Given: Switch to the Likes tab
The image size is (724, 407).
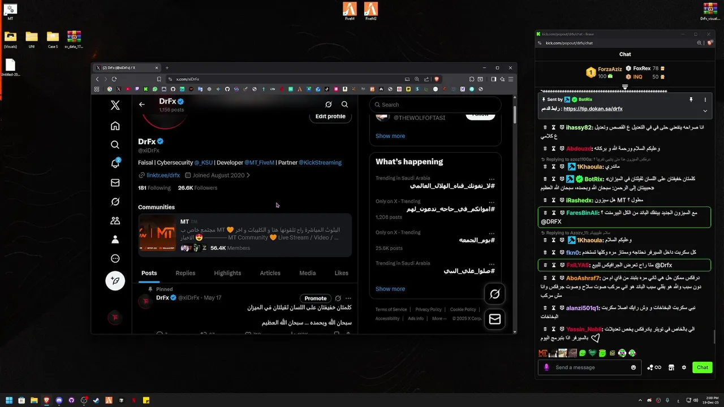Looking at the screenshot, I should (342, 273).
